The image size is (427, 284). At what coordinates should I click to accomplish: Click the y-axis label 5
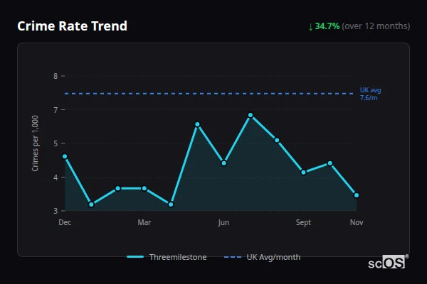(56, 143)
